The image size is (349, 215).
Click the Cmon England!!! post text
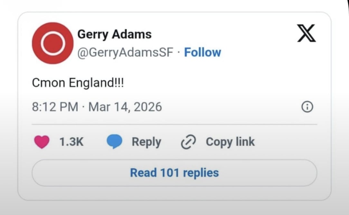click(x=78, y=83)
